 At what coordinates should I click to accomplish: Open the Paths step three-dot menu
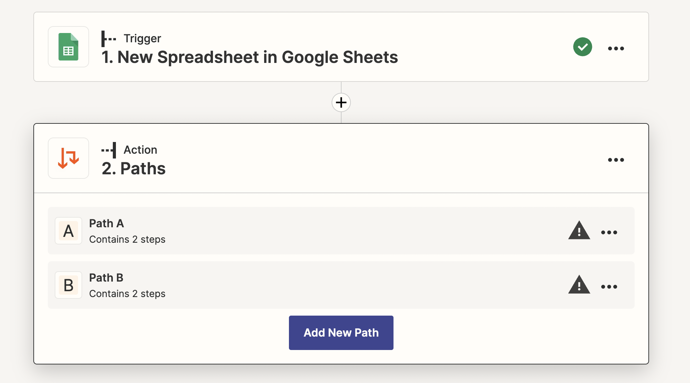[x=616, y=160]
